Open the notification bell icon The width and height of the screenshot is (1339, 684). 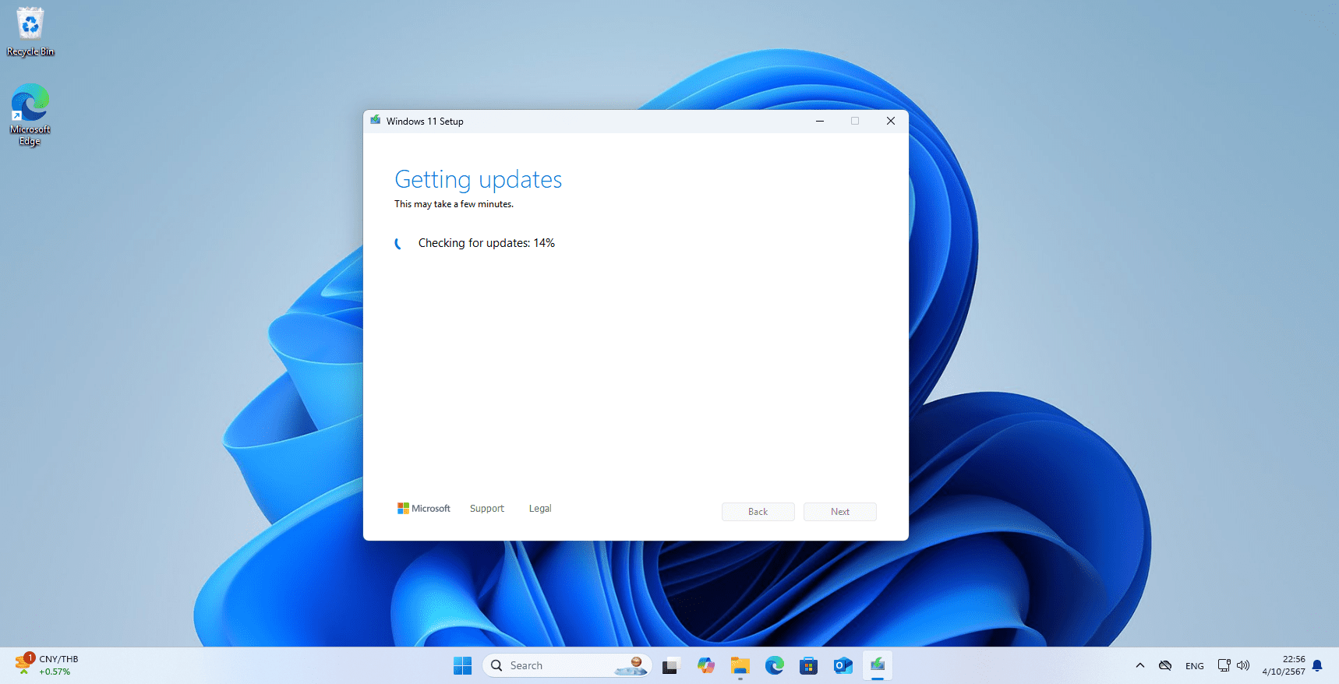click(1317, 665)
